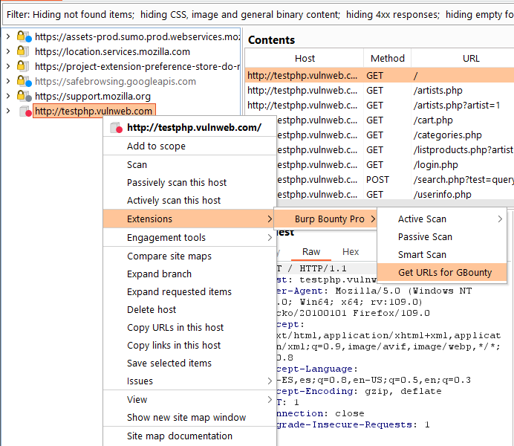514x446 pixels.
Task: Select https://support.mozilla.org tree item
Action: click(93, 96)
